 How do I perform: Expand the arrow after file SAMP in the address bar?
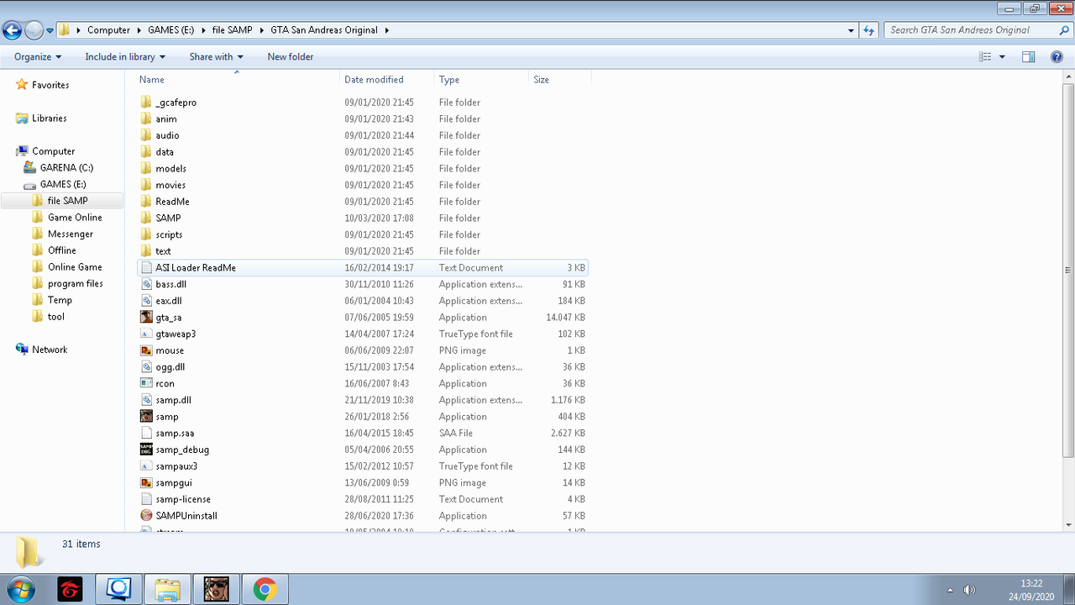(x=261, y=30)
